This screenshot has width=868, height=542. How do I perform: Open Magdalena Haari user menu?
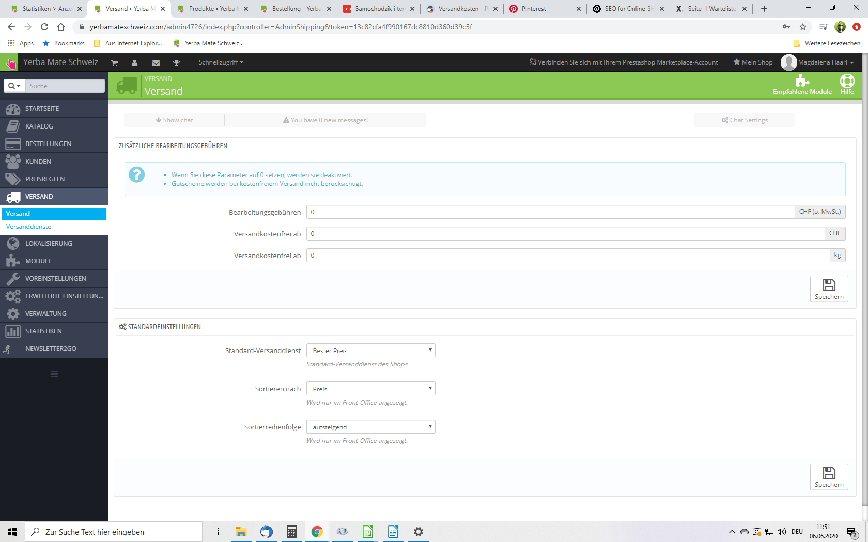(817, 62)
